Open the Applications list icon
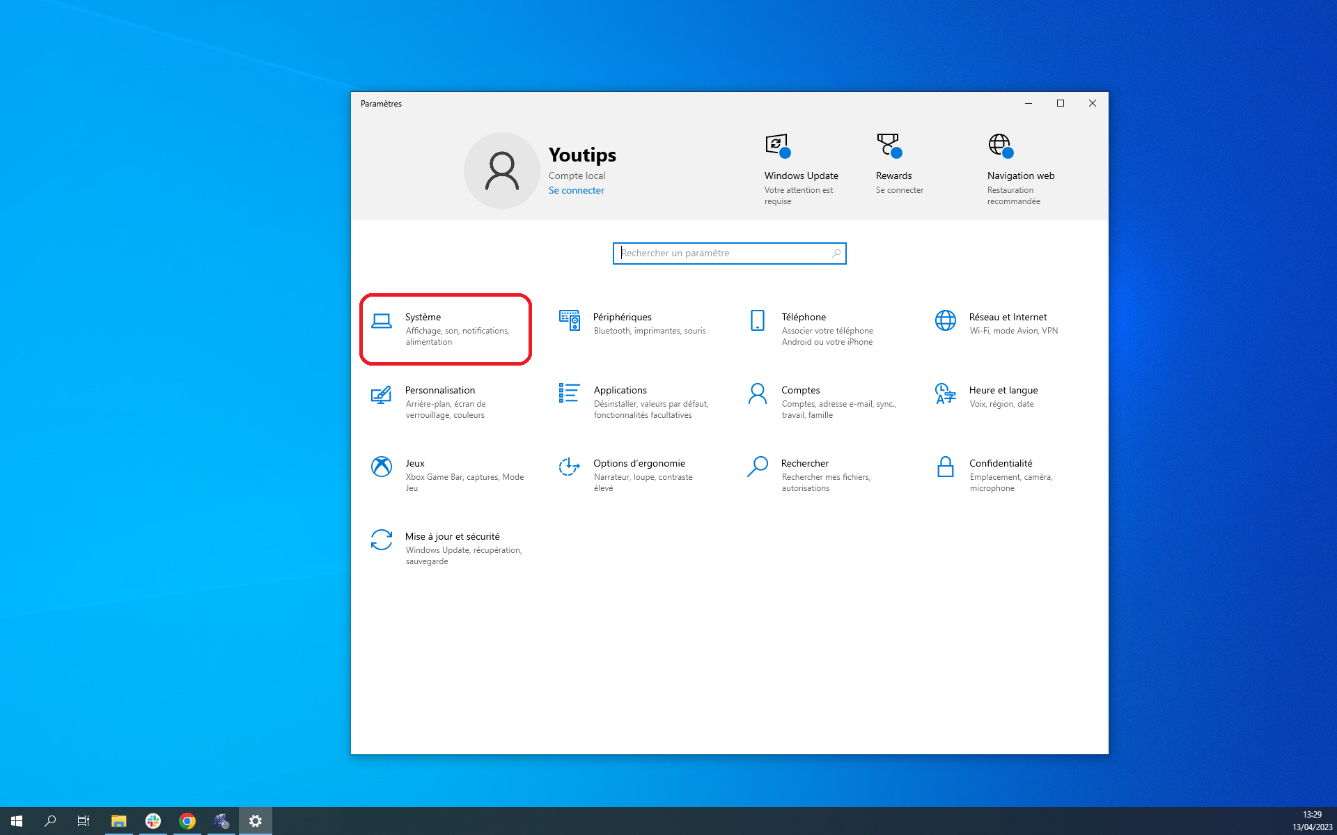 point(569,393)
